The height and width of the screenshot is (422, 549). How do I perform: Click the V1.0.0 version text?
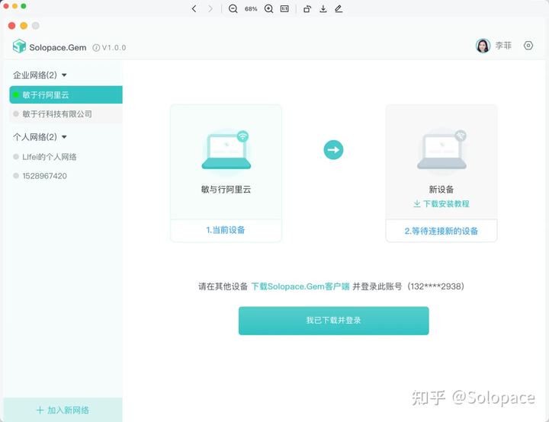(x=114, y=47)
